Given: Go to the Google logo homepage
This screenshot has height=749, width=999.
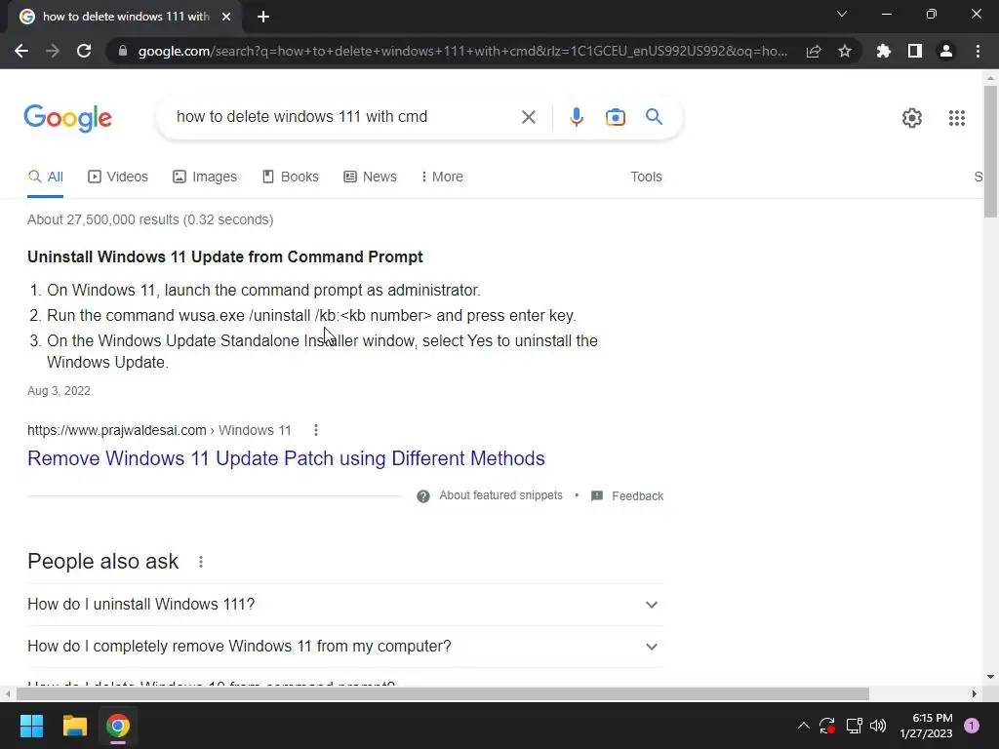Looking at the screenshot, I should [x=67, y=118].
